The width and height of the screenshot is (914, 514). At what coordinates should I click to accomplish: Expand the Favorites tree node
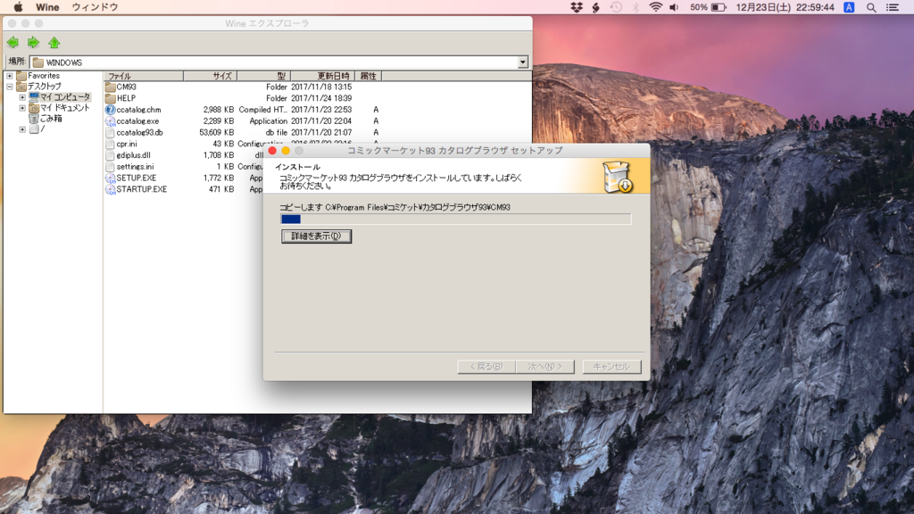[x=9, y=76]
